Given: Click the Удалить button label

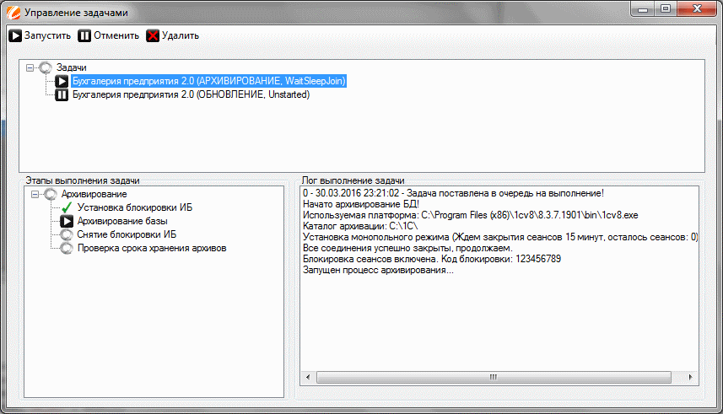Looking at the screenshot, I should pos(181,35).
